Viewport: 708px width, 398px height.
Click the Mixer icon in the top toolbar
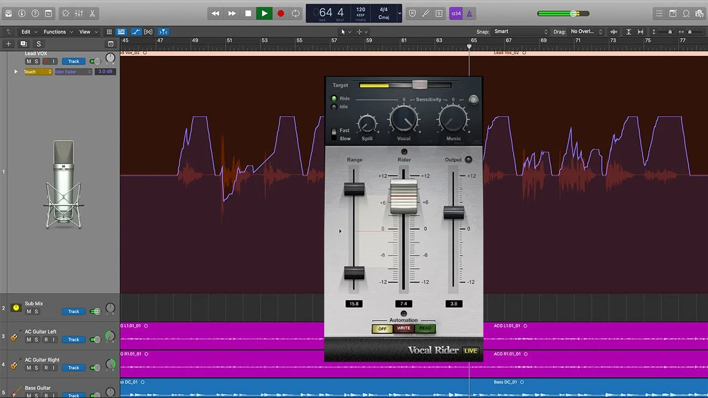pos(79,13)
